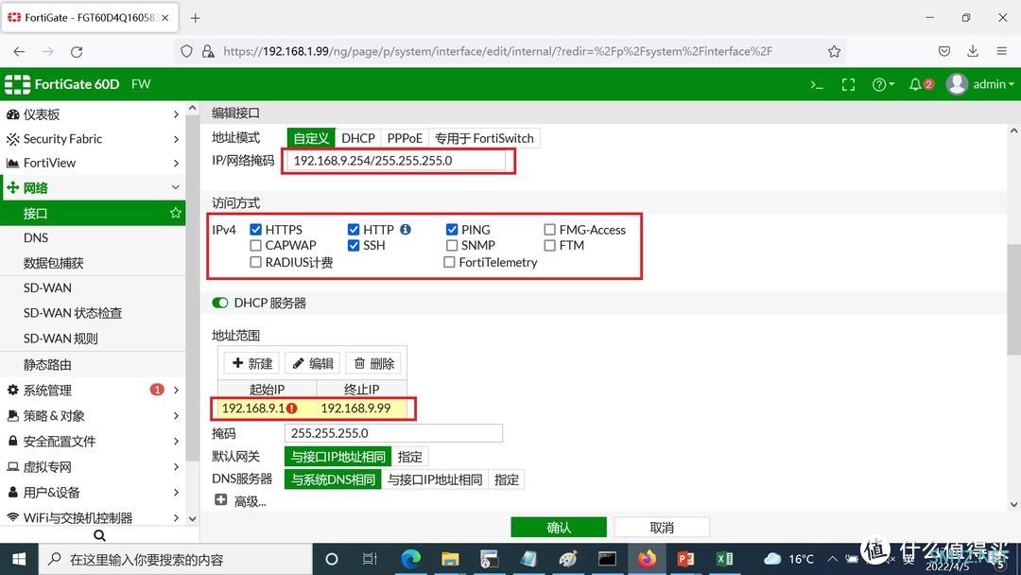Expand the 策略 & 对象 sidebar menu

(93, 415)
